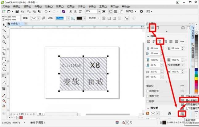Screen dimensions: 199x127
Task: Click the Character 'A' tab icon in text panel
Action: tap(148, 28)
